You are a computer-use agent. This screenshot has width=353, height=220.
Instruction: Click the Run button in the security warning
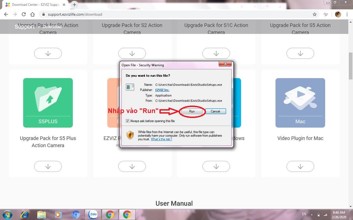coord(192,111)
